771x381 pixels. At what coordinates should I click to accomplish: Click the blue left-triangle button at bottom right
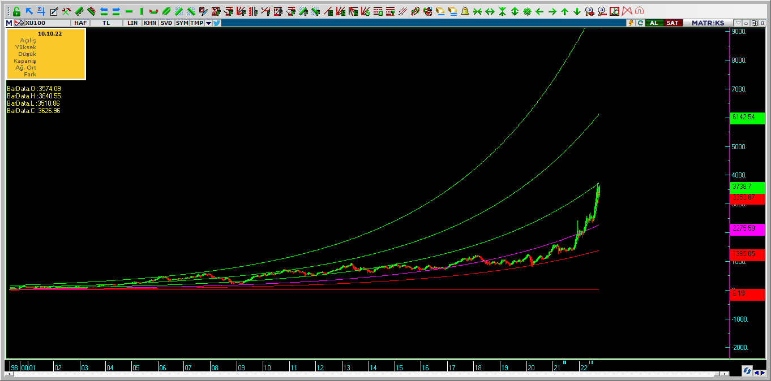coord(756,372)
